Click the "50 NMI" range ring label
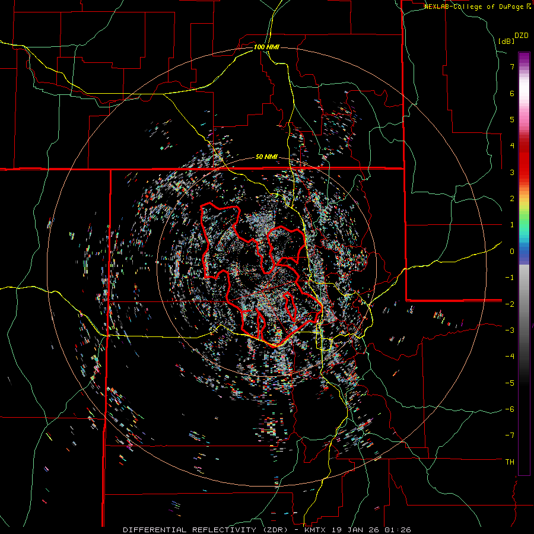The image size is (534, 534). coord(266,157)
